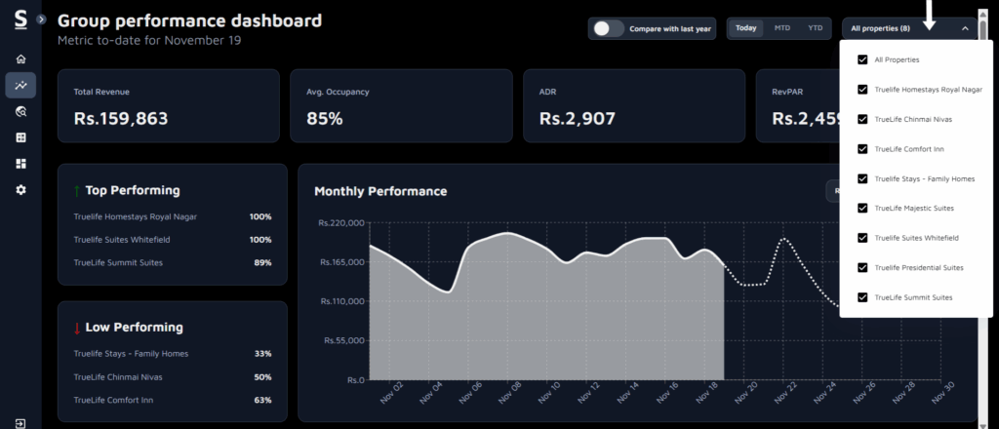Click the logout icon at sidebar bottom
Screen dimensions: 999x429
click(20, 422)
